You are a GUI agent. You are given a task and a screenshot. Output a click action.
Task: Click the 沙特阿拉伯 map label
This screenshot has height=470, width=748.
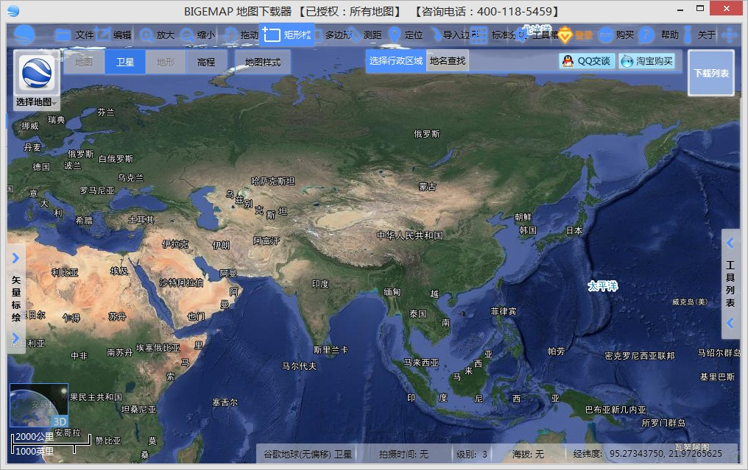point(181,282)
